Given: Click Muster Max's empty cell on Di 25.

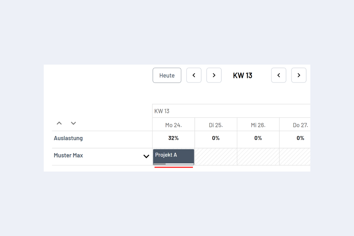Looking at the screenshot, I should point(216,157).
